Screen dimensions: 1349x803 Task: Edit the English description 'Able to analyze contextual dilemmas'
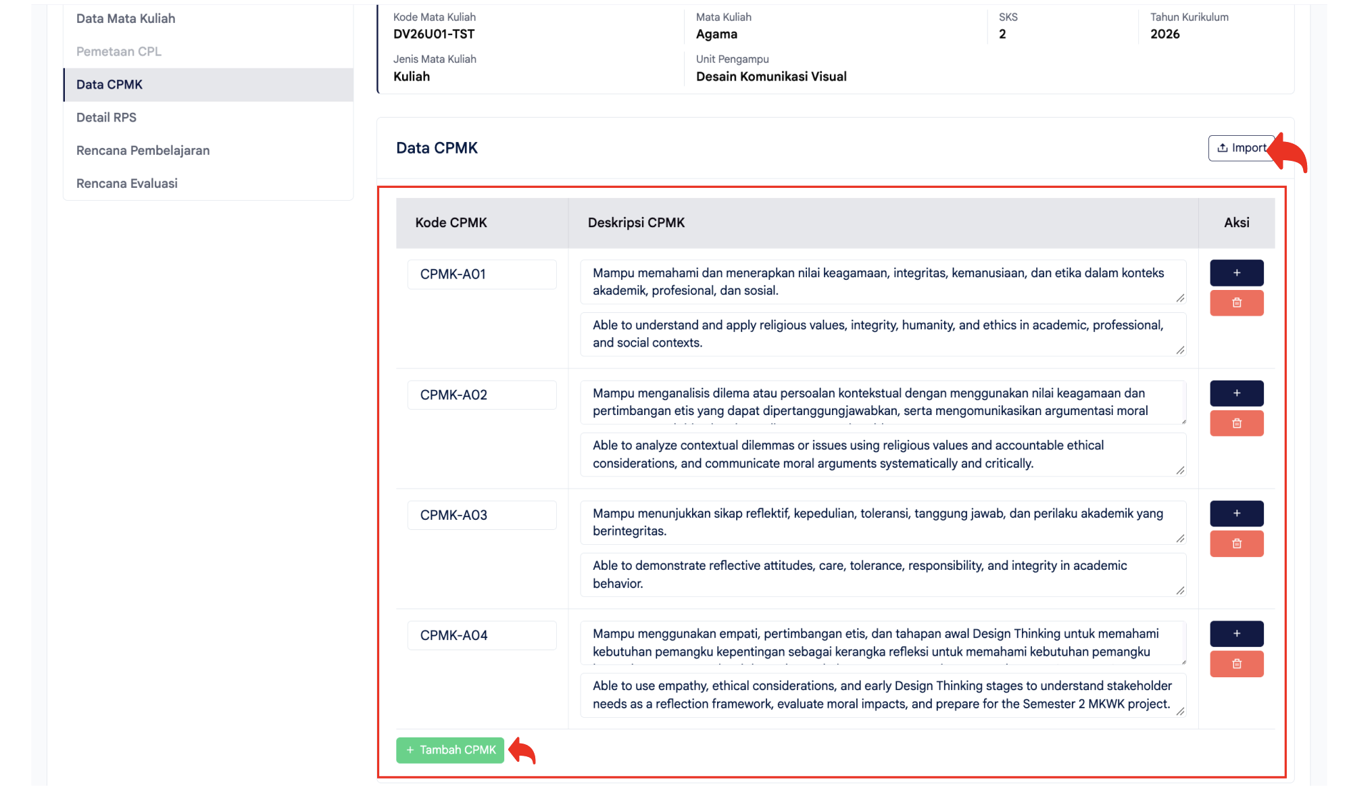pyautogui.click(x=883, y=454)
